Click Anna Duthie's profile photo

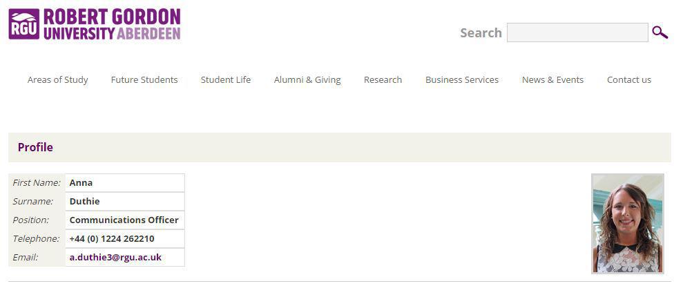coord(628,224)
